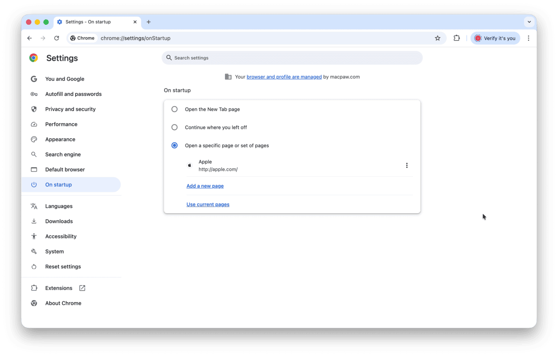Click the Search settings field
The image size is (558, 356).
point(292,58)
